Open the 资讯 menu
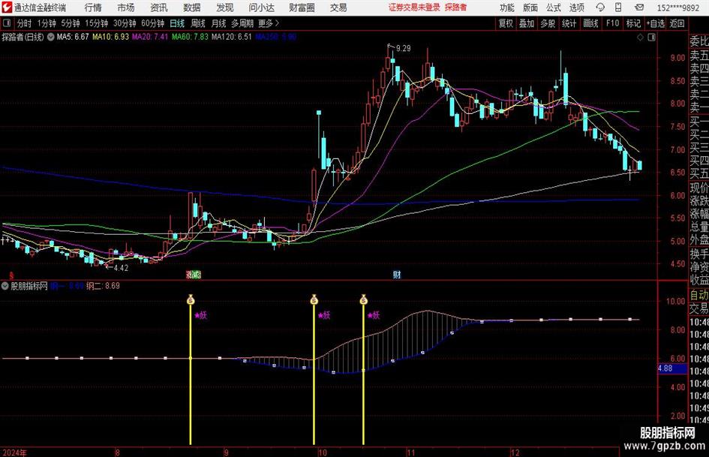 tap(159, 8)
